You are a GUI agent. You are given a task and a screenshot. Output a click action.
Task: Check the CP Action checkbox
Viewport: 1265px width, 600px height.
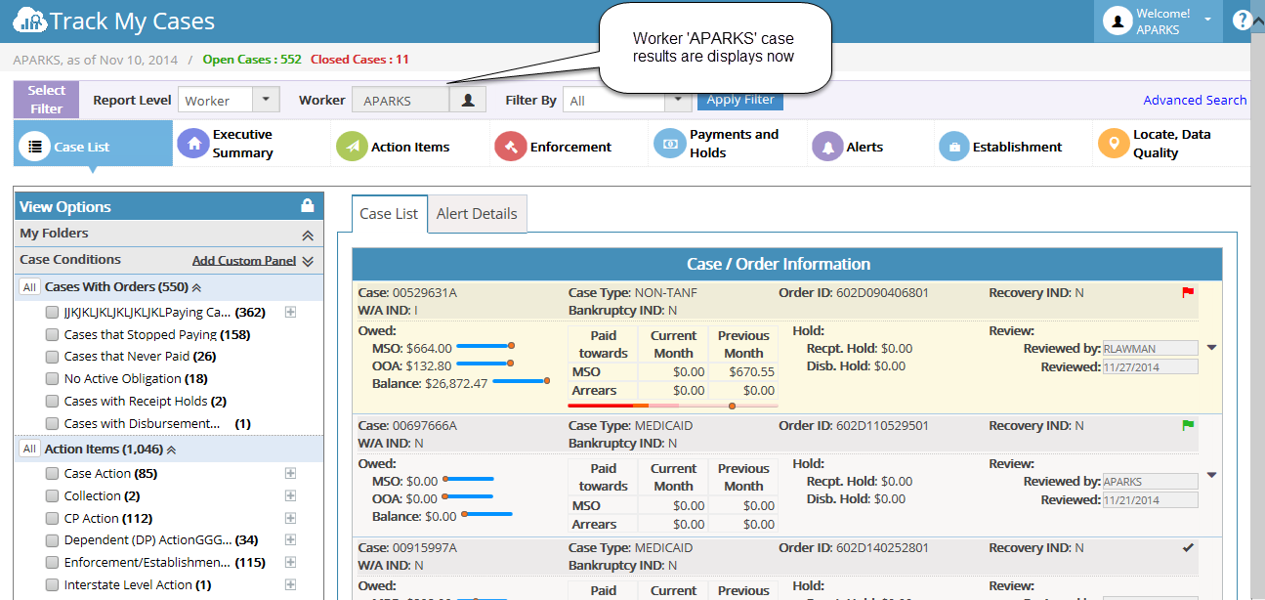pos(52,519)
